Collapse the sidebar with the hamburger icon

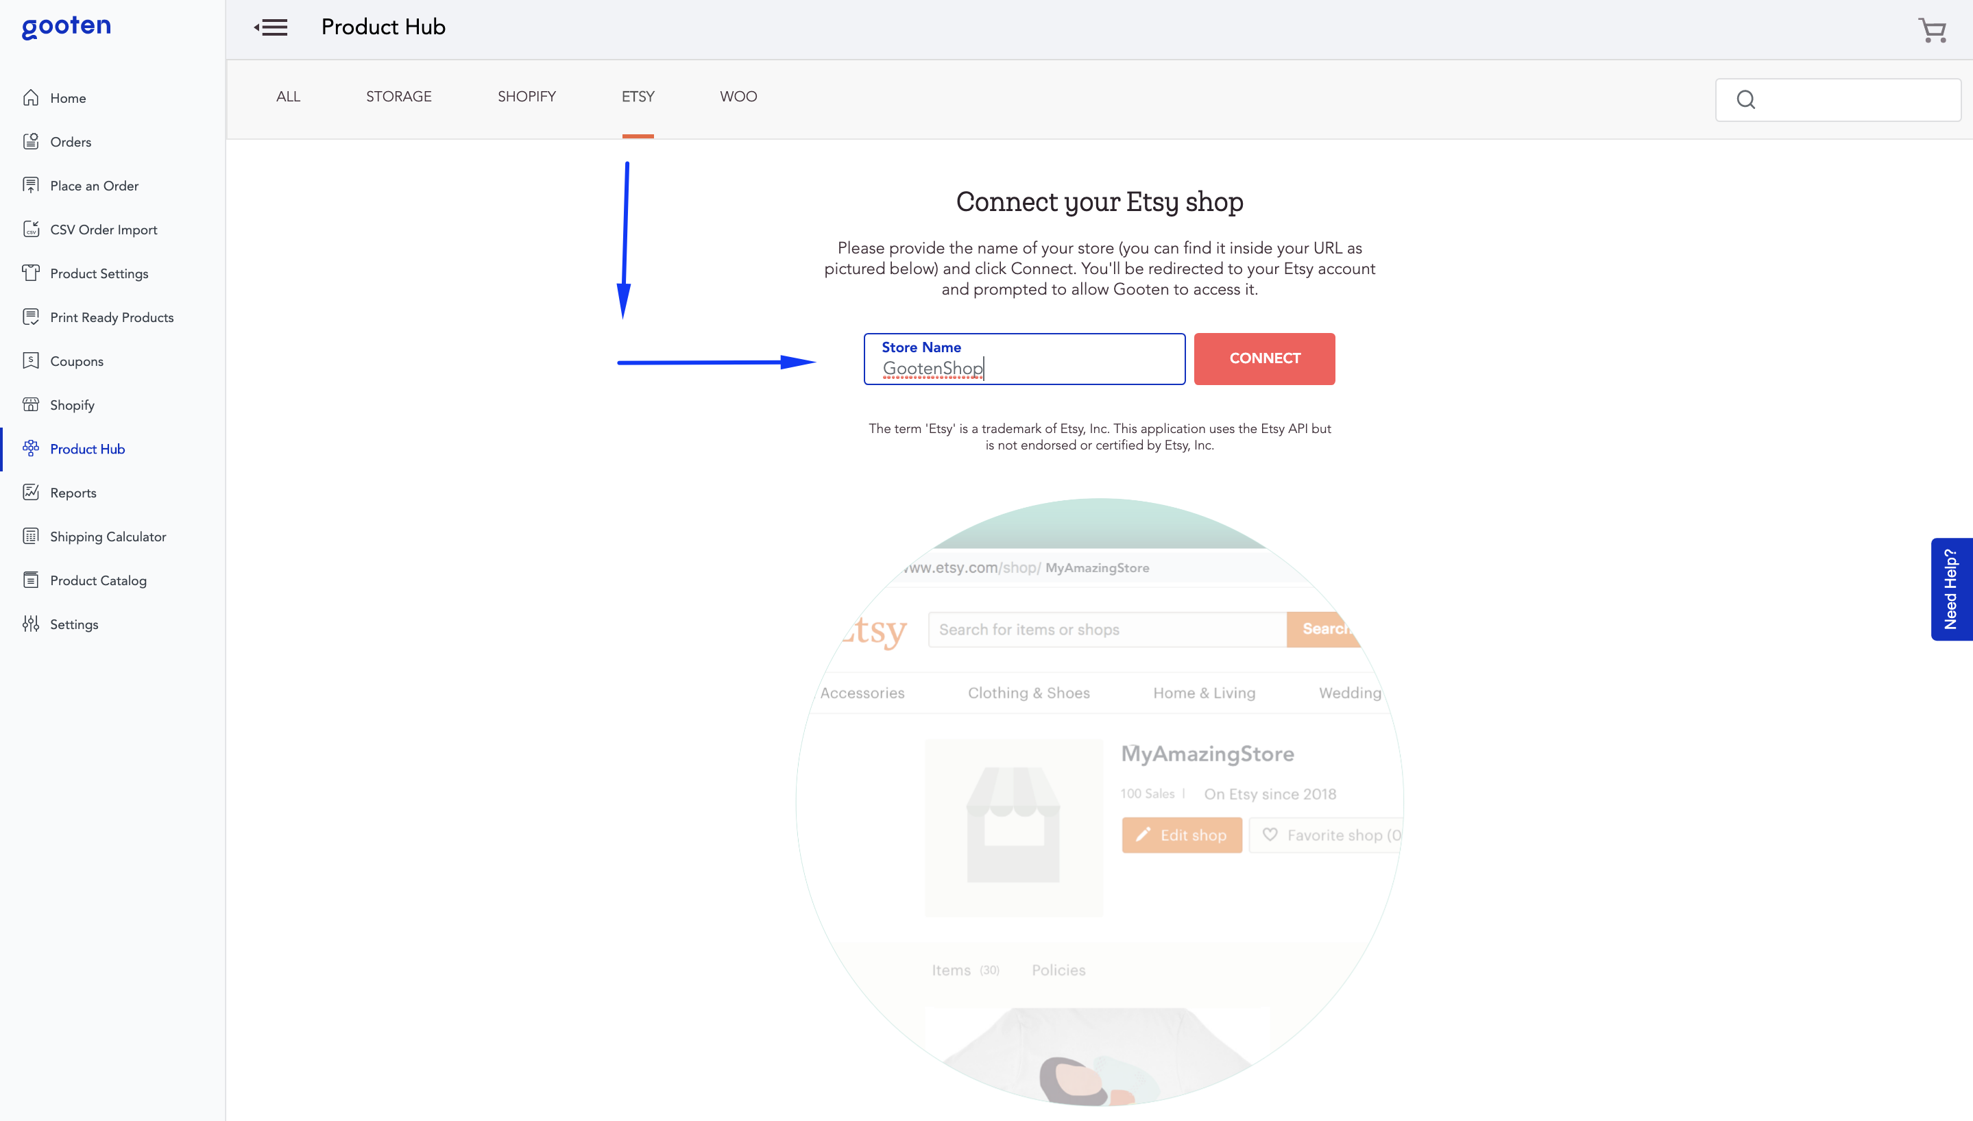click(271, 27)
